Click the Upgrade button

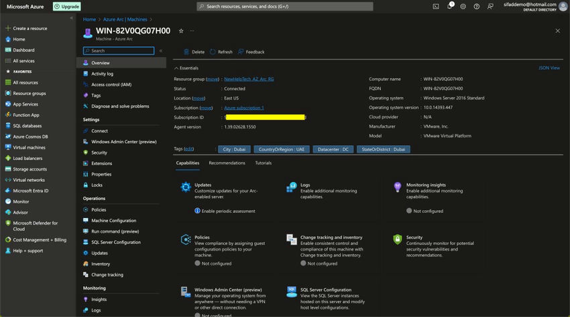(x=67, y=6)
